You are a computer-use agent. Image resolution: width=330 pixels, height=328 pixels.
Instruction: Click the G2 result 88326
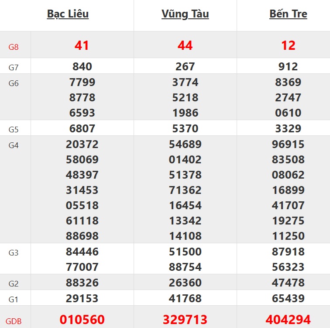82,283
